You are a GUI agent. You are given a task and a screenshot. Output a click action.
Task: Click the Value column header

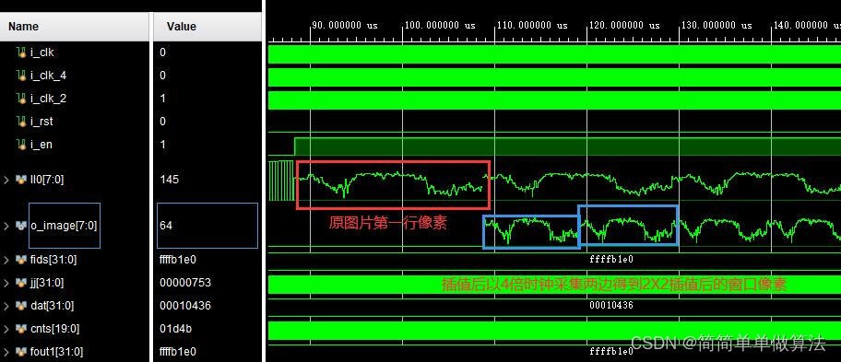pos(207,26)
